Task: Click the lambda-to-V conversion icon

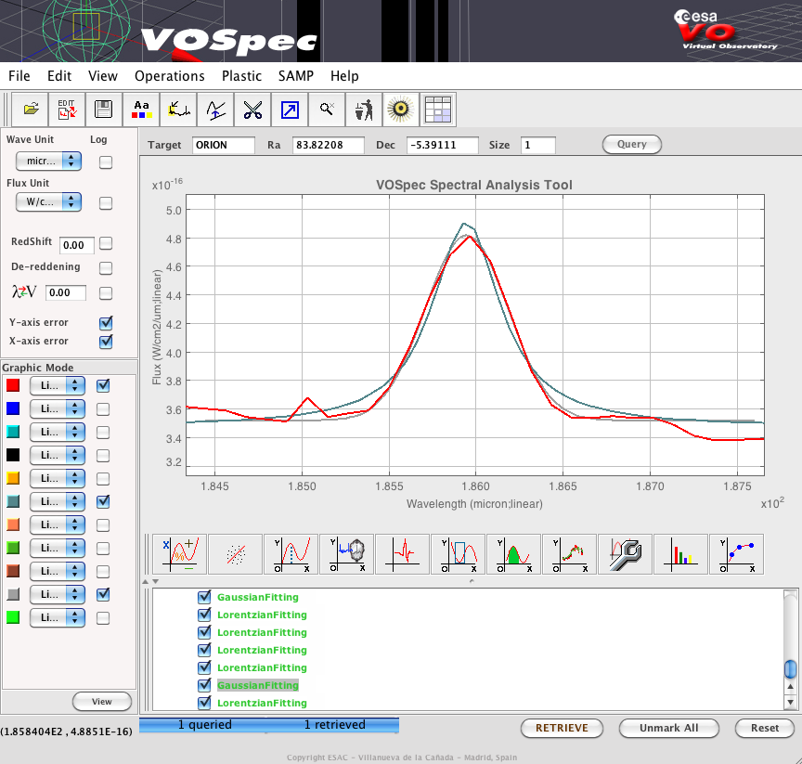Action: 24,292
